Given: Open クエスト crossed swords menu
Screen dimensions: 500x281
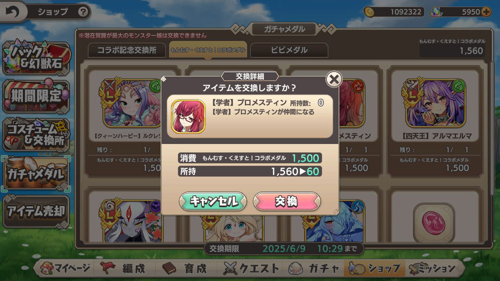Looking at the screenshot, I should 251,269.
